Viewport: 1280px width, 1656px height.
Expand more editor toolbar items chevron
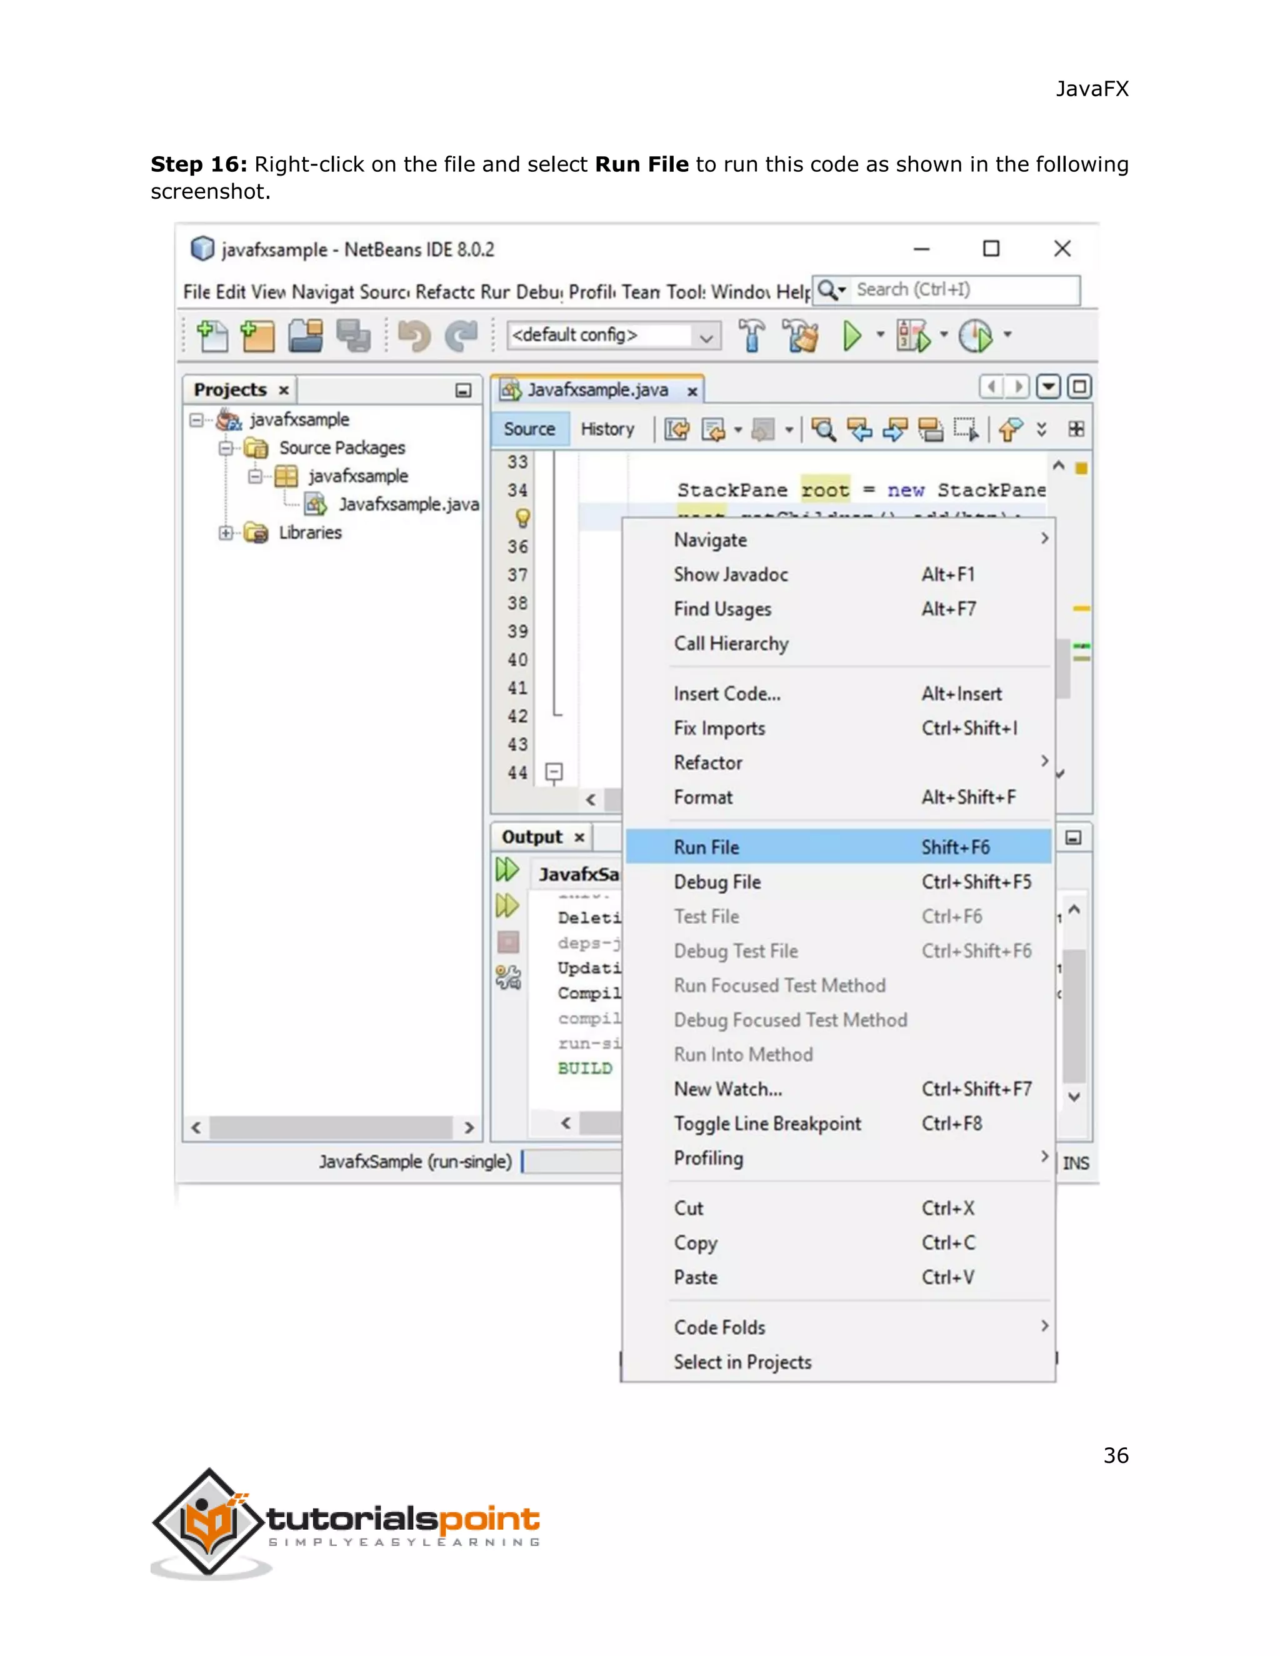coord(1042,429)
